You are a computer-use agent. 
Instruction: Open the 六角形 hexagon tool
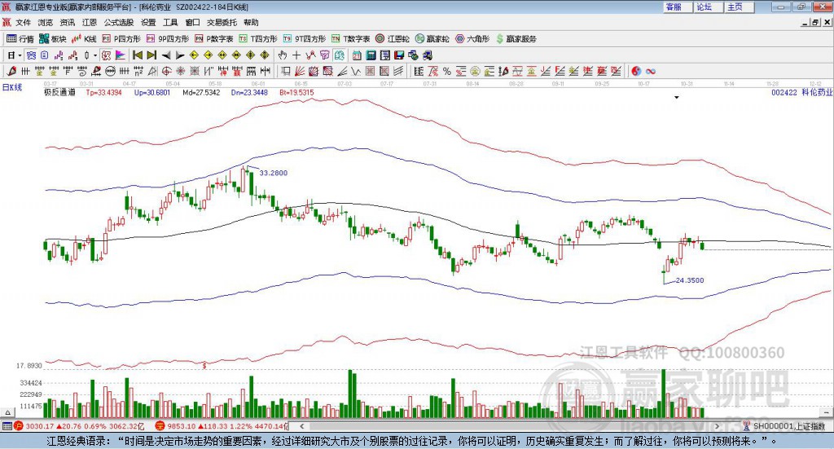click(472, 39)
